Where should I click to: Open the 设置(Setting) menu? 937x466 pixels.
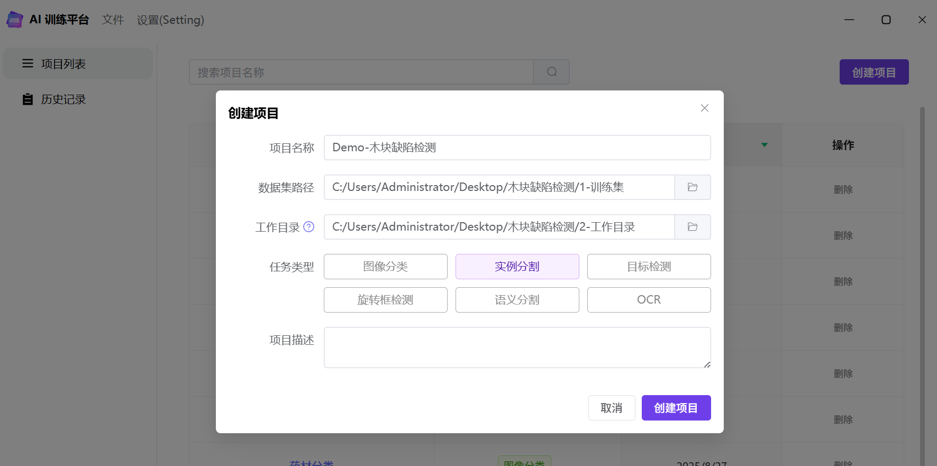(x=170, y=20)
